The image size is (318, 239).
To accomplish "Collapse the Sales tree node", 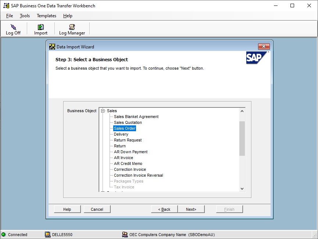I will (103, 111).
